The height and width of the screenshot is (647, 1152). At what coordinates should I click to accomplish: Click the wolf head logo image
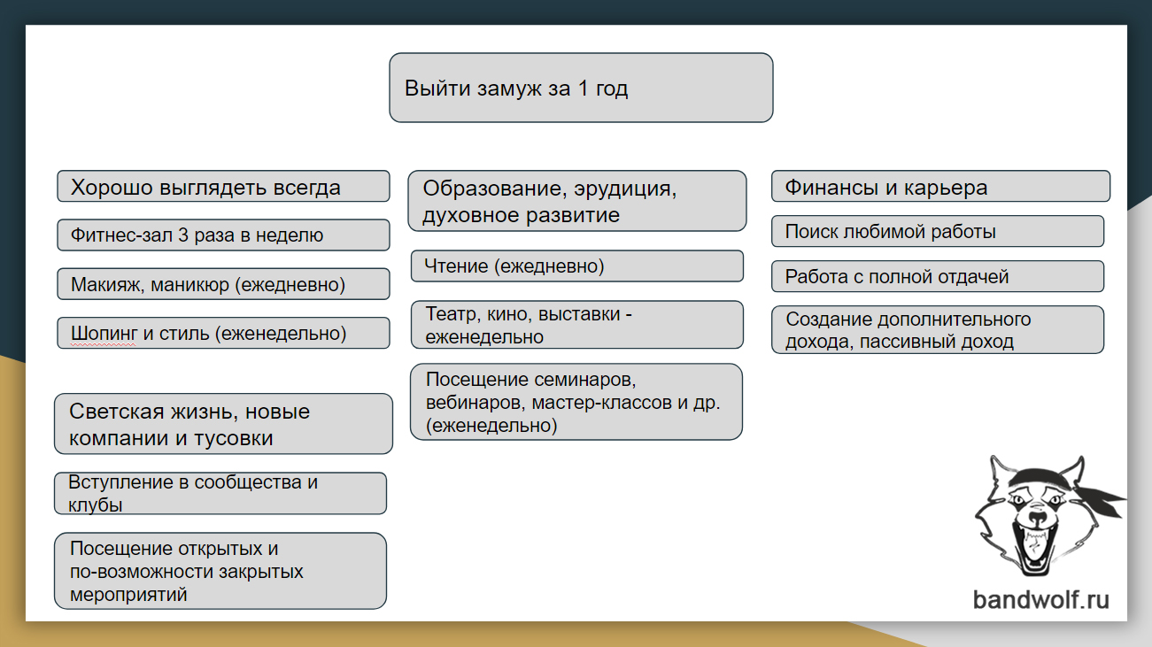click(x=1050, y=518)
